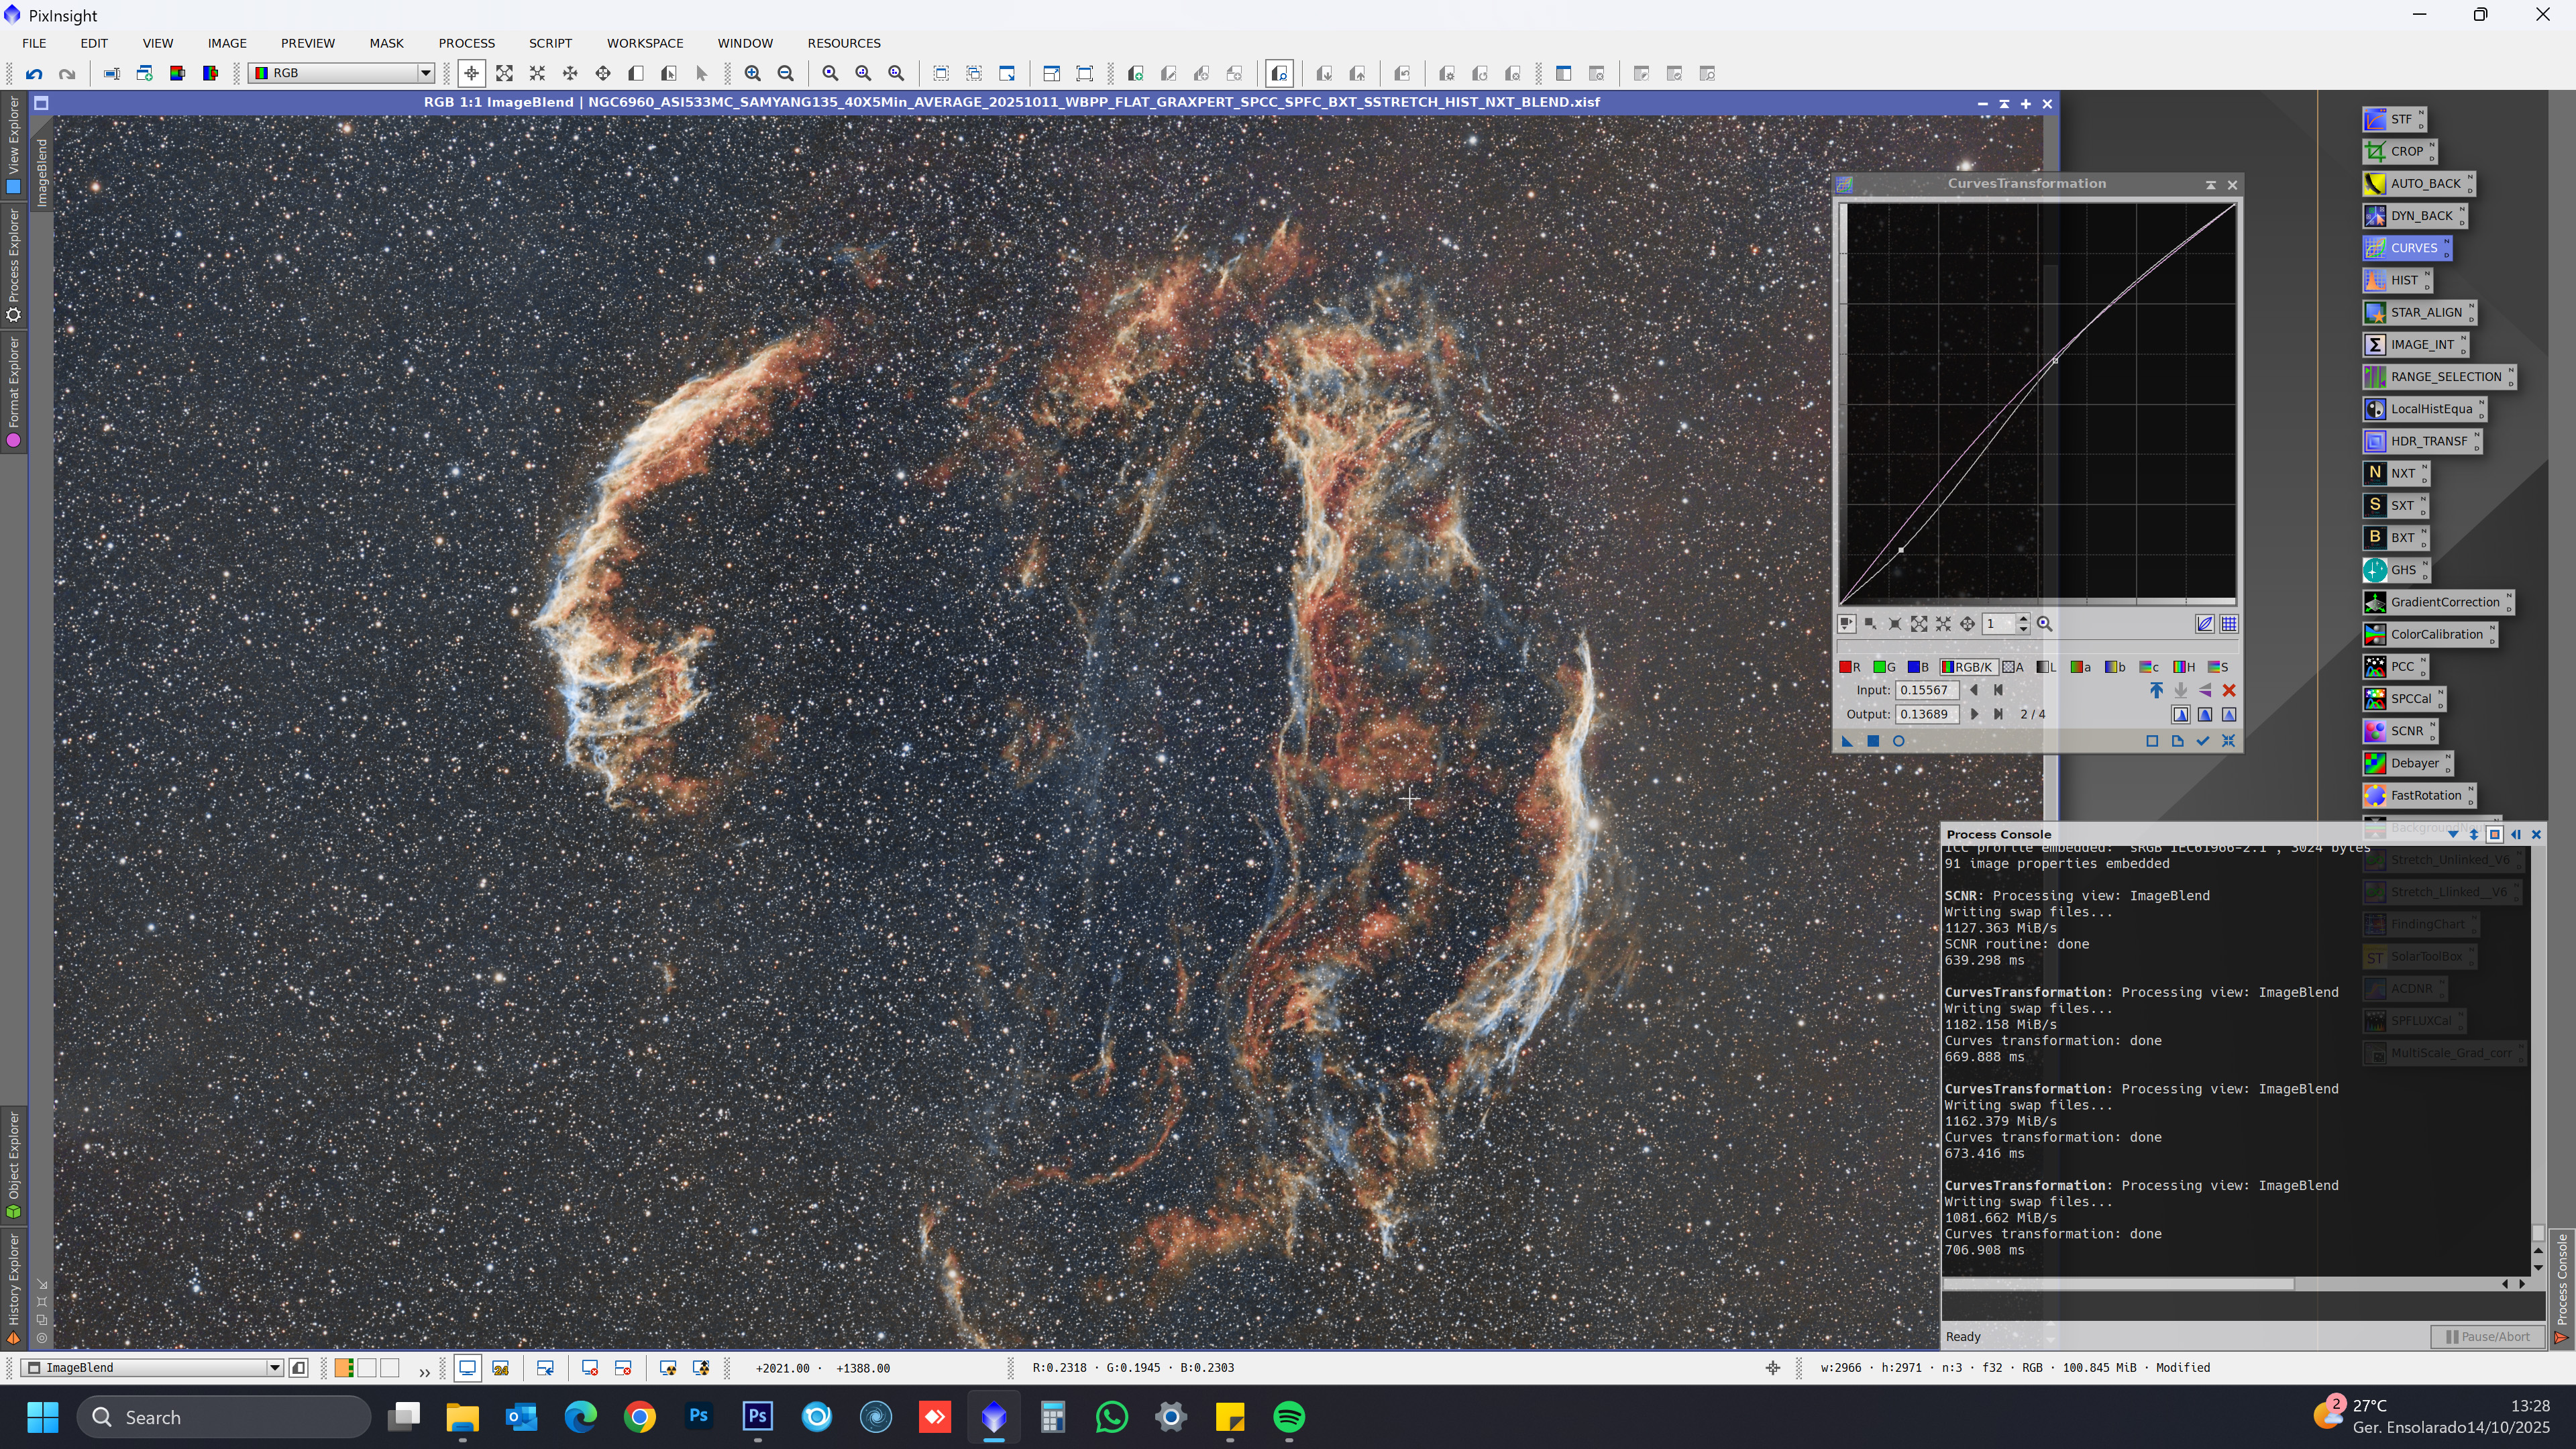Viewport: 2576px width, 1449px height.
Task: Apply the curves with the blue square icon
Action: 1873,741
